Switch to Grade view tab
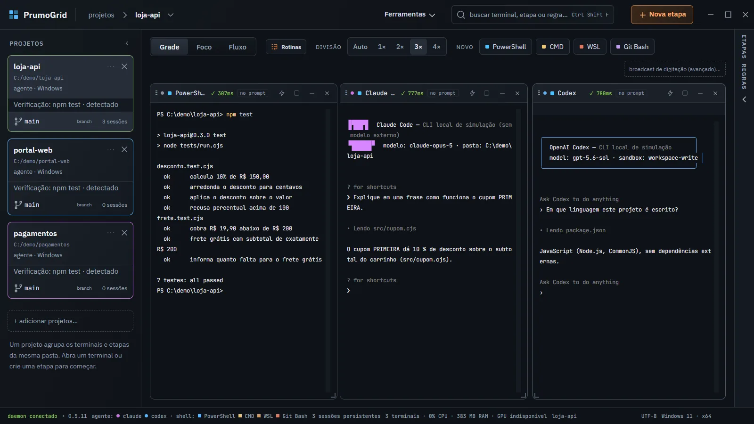 tap(169, 47)
